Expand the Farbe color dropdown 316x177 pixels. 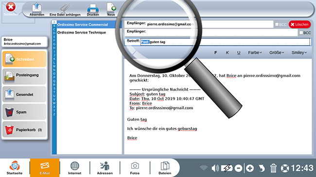click(255, 52)
